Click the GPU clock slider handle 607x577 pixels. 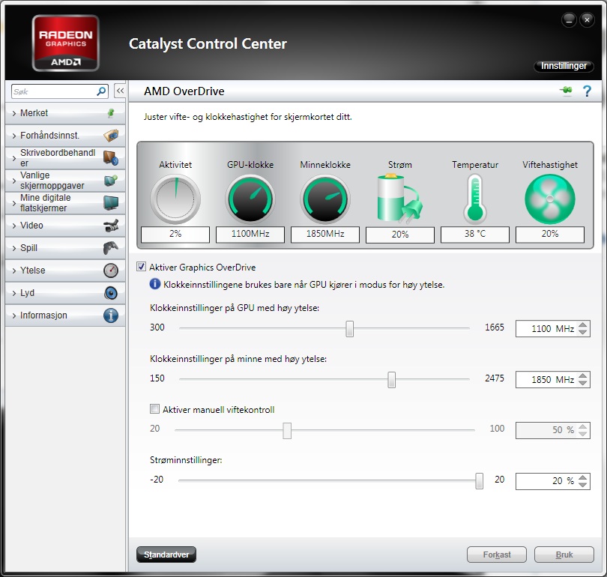pyautogui.click(x=349, y=328)
